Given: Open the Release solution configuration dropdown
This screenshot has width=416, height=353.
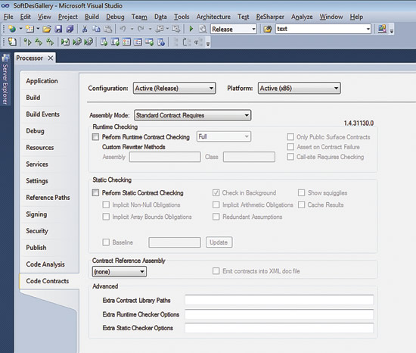Looking at the screenshot, I should [x=234, y=29].
